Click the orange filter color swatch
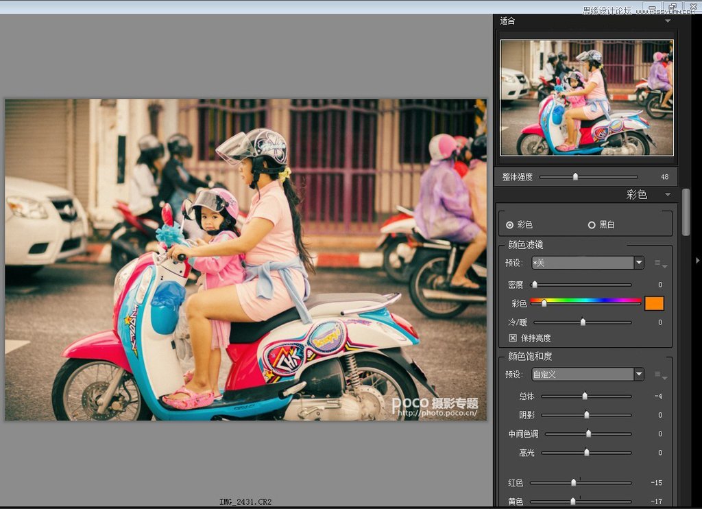The width and height of the screenshot is (702, 509). pos(654,303)
